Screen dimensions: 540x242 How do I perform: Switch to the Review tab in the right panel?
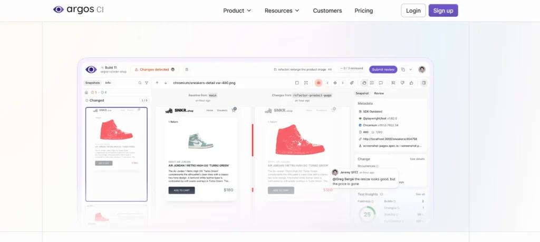[x=379, y=94]
